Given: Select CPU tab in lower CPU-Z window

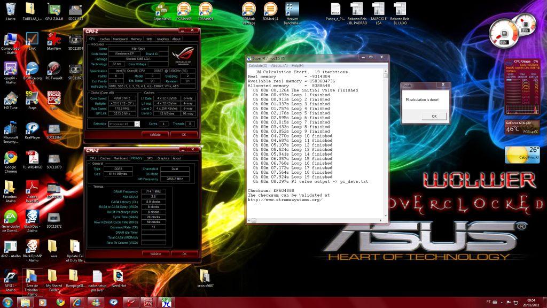Looking at the screenshot, I should pos(92,158).
